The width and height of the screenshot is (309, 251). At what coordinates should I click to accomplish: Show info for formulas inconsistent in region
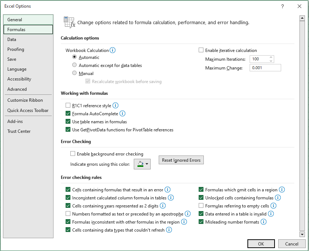coord(184,222)
